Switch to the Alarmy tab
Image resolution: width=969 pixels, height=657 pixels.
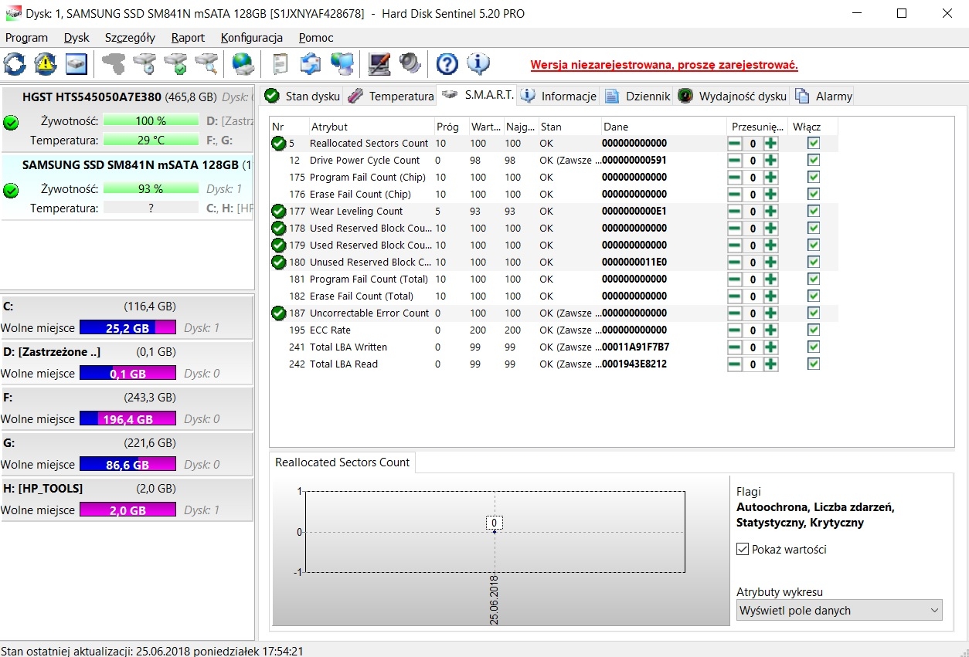[824, 96]
